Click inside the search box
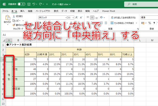 [x=141, y=4]
